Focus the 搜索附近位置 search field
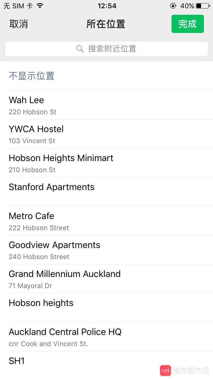213x379 pixels. [106, 49]
